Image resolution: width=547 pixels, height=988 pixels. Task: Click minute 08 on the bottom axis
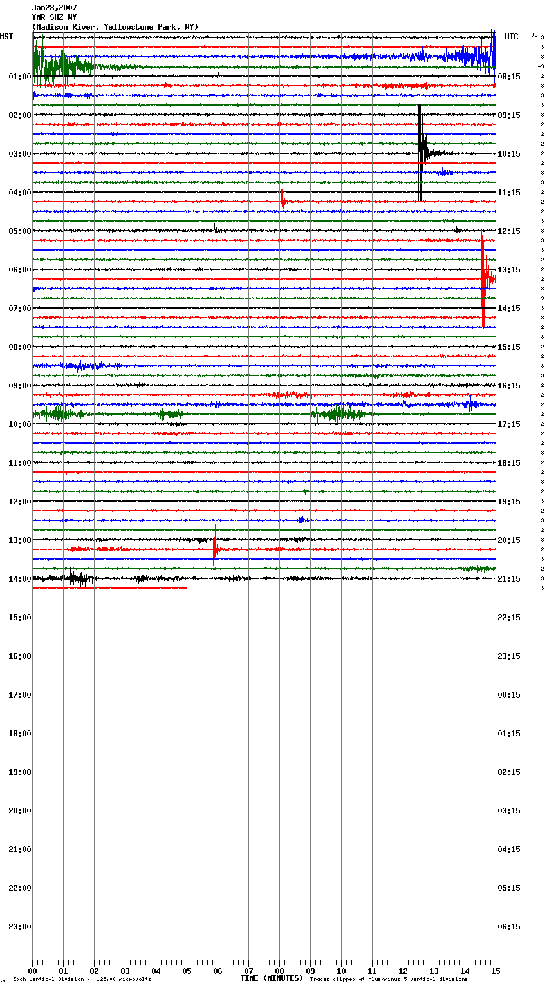(x=279, y=971)
